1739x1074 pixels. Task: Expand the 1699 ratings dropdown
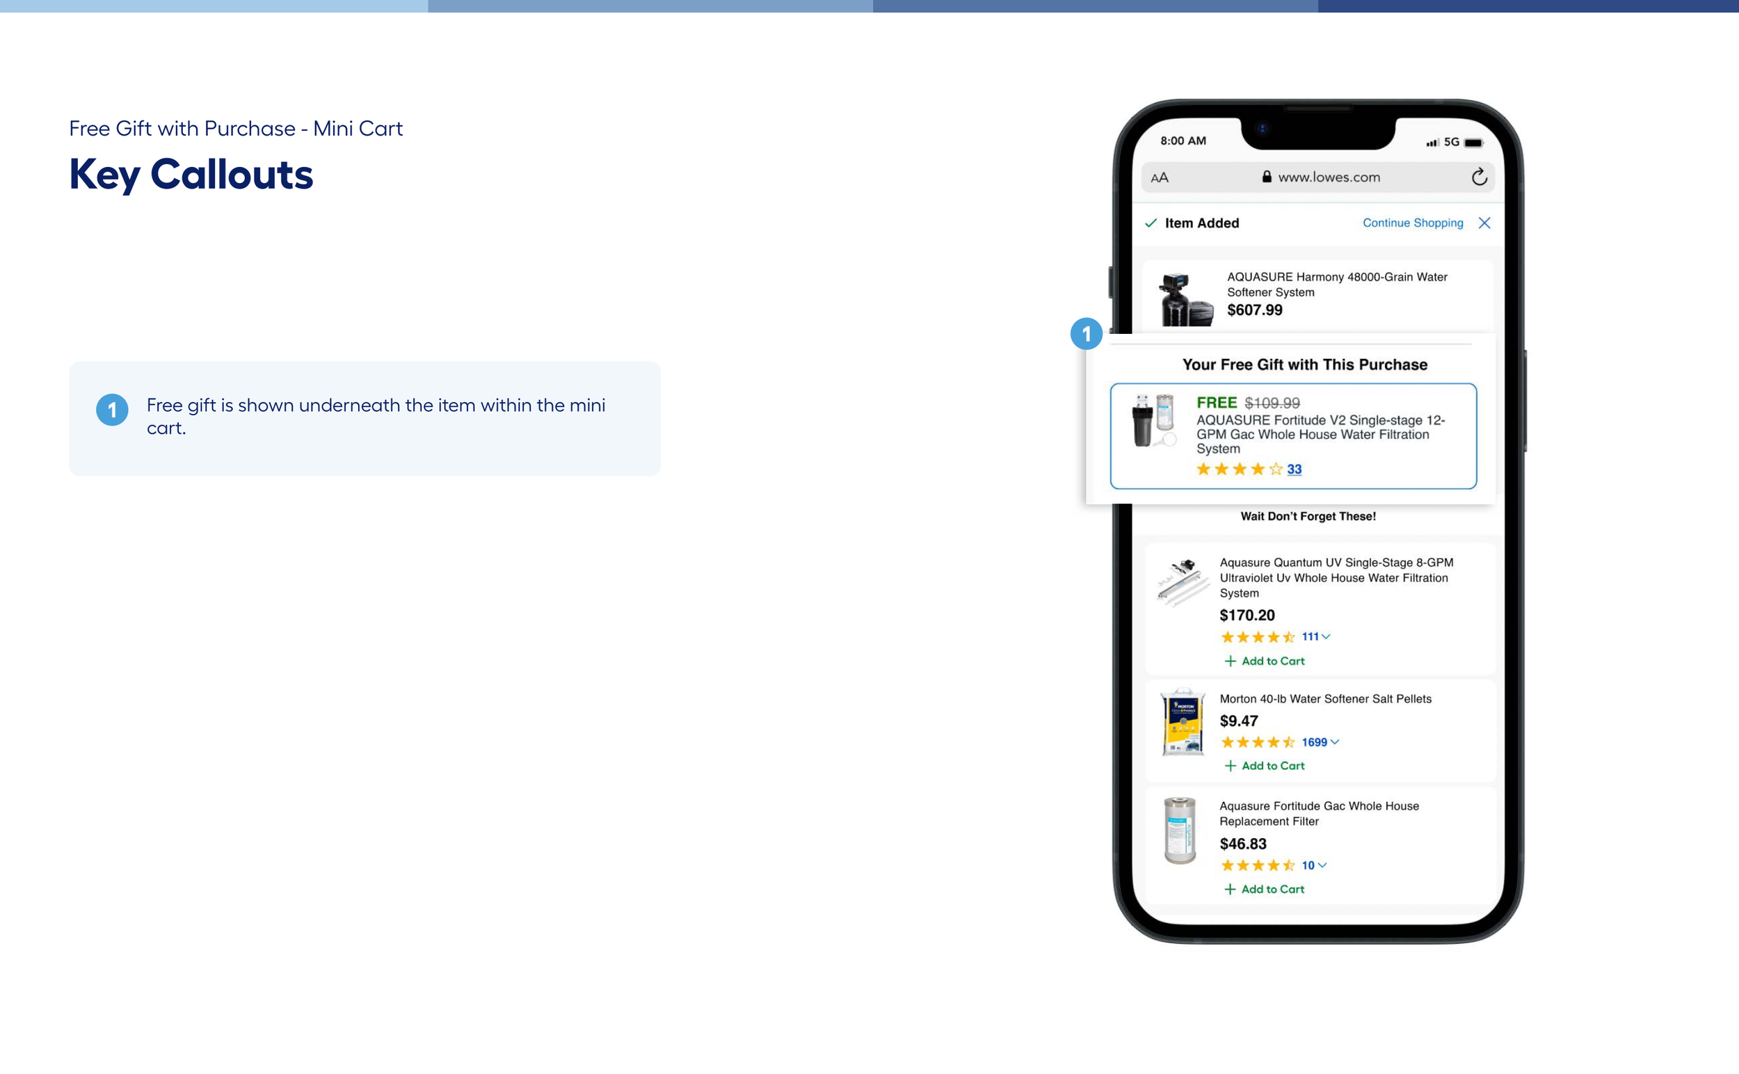pyautogui.click(x=1320, y=742)
